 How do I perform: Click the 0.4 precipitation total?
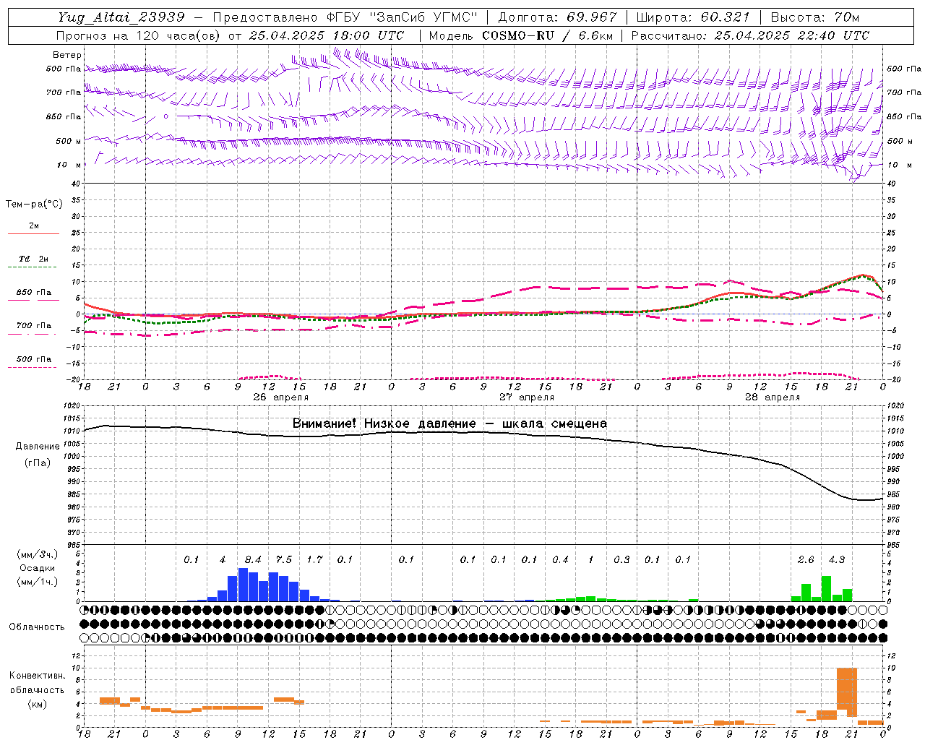point(560,559)
